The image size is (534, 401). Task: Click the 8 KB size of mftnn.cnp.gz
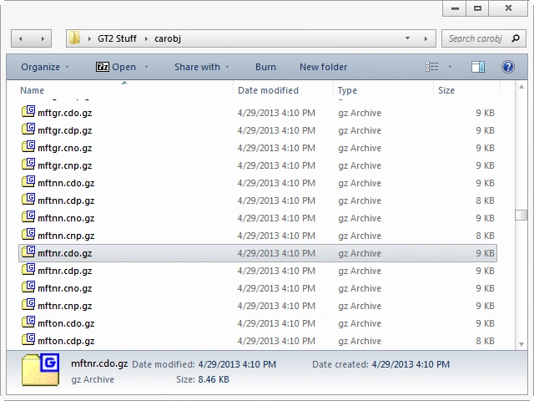485,236
